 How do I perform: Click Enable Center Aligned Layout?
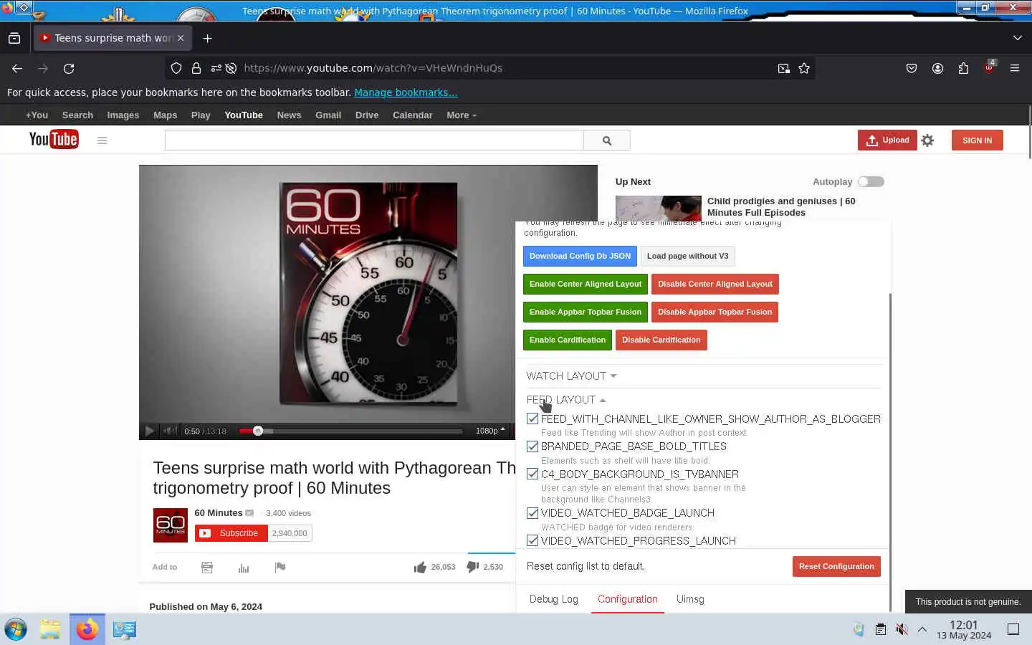585,284
